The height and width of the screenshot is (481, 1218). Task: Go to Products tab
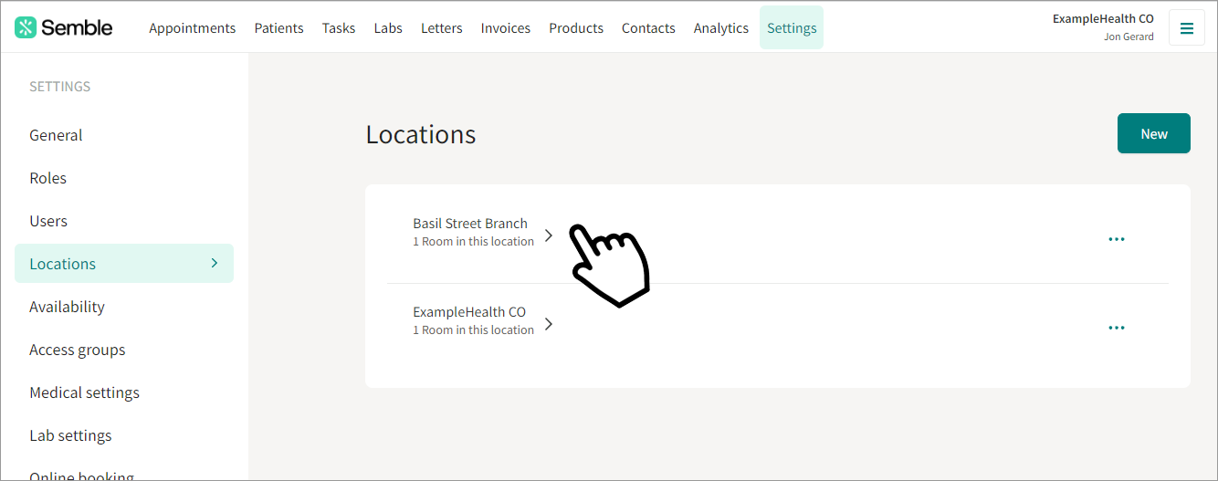point(576,28)
